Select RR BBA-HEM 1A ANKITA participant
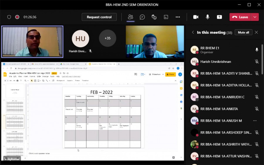This screenshot has width=264, height=165. pos(219,109)
